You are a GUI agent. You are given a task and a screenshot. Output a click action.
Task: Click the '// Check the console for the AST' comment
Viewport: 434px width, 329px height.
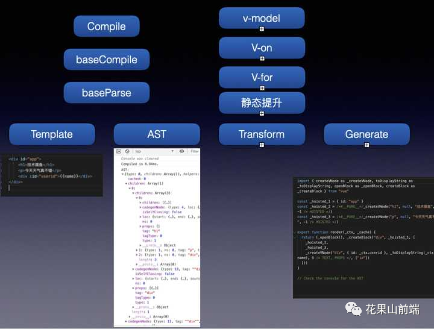[330, 278]
